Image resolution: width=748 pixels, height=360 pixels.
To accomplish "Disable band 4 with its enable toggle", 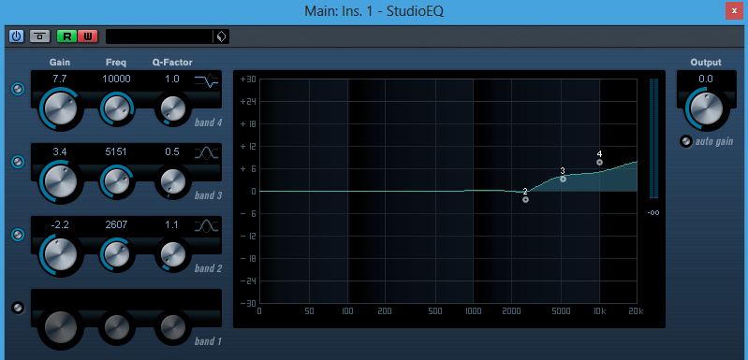I will [x=18, y=89].
